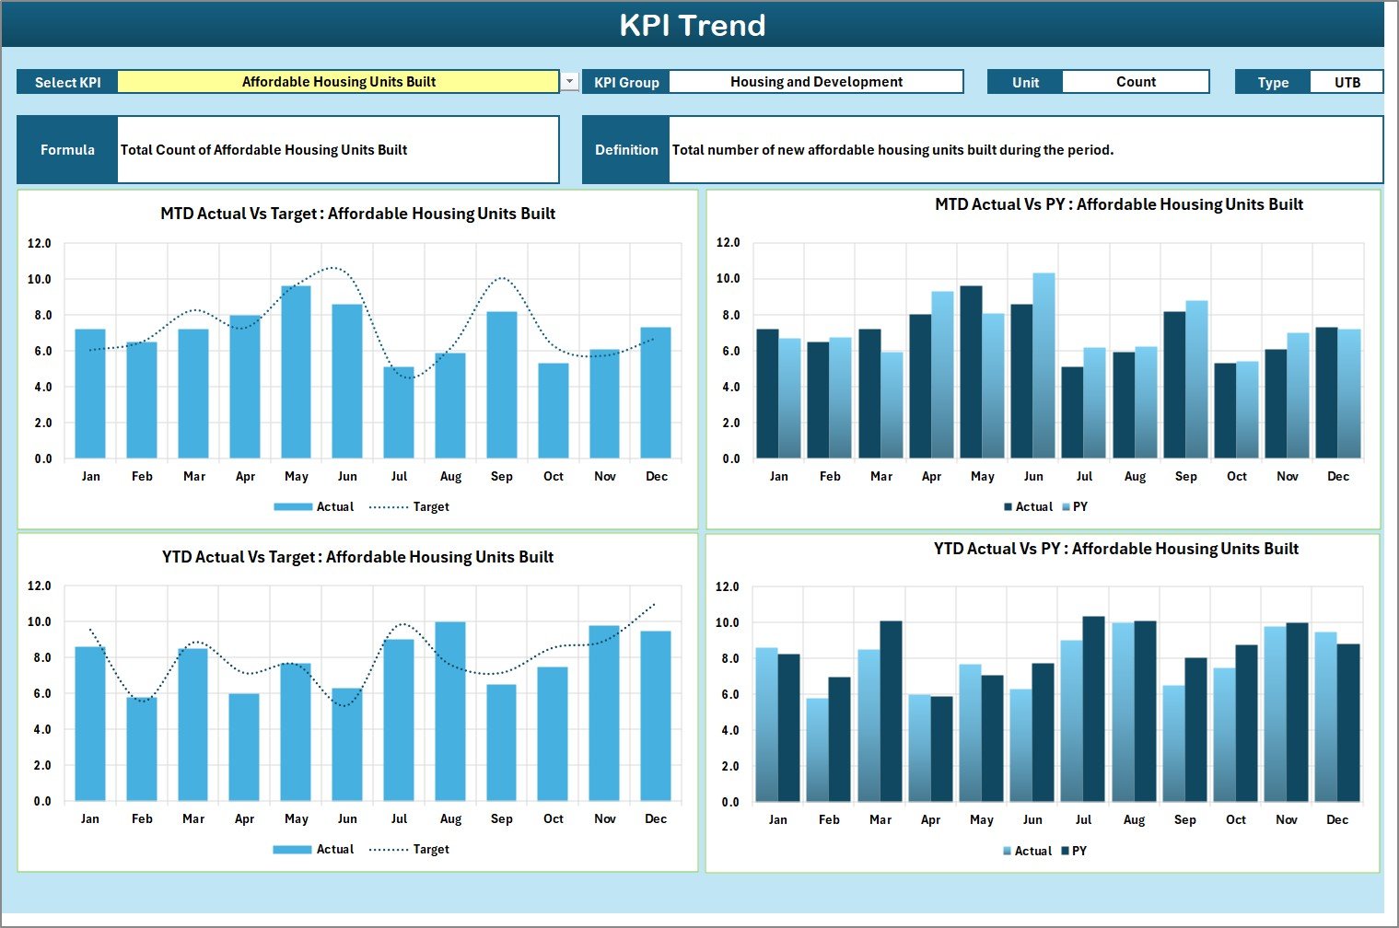Click the Definition label cell
Screen dimensions: 1399x928
click(625, 149)
